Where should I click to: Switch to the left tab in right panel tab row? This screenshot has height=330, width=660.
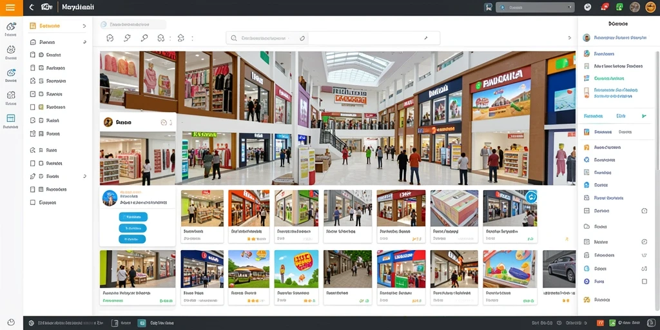pyautogui.click(x=593, y=116)
